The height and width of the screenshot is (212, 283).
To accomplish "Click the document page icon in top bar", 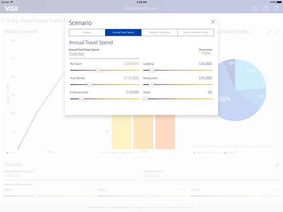I will click(276, 9).
